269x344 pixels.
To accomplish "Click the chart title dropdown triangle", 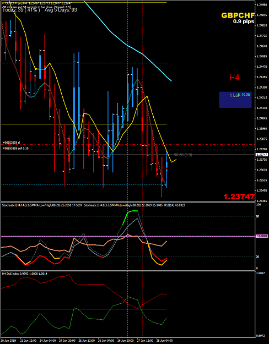I will coord(3,3).
